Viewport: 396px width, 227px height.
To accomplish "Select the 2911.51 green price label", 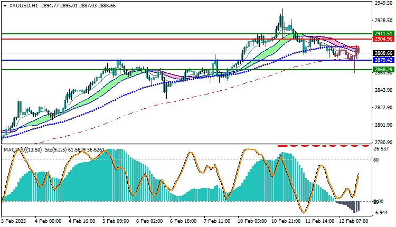I will (383, 34).
